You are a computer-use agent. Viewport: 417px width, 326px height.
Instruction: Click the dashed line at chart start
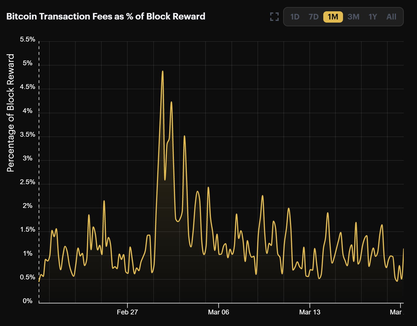click(x=39, y=169)
